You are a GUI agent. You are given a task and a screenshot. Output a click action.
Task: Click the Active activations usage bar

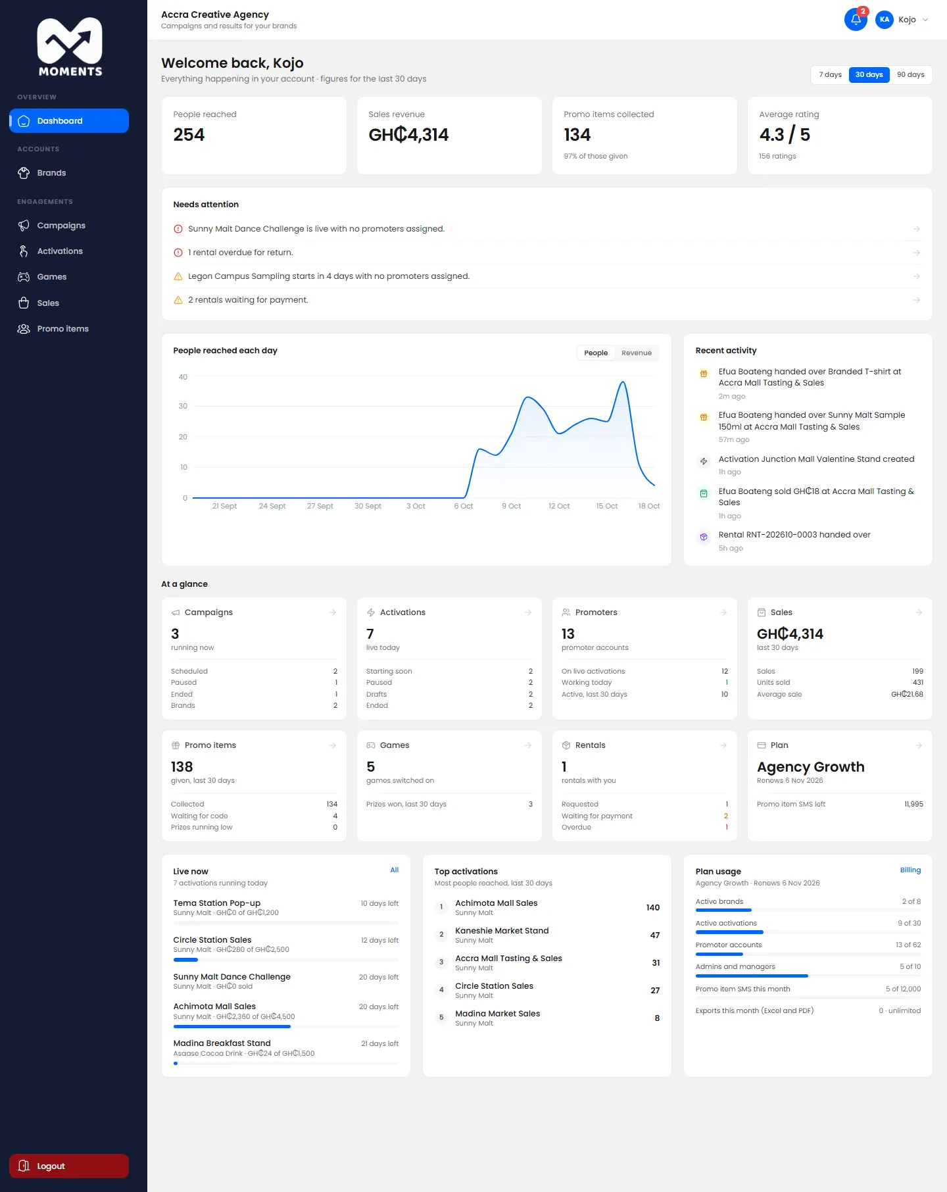tap(808, 932)
